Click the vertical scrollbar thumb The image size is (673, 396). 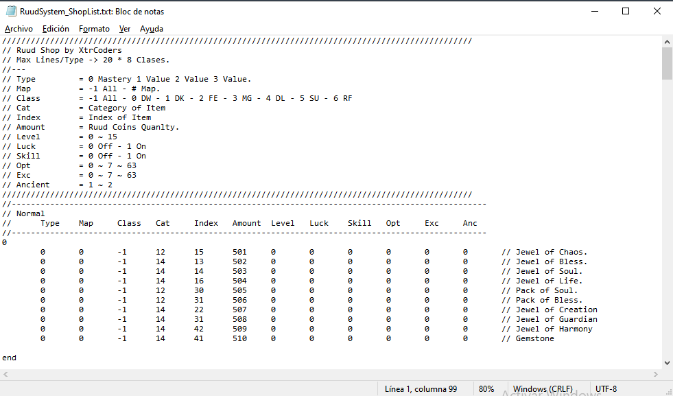(667, 64)
